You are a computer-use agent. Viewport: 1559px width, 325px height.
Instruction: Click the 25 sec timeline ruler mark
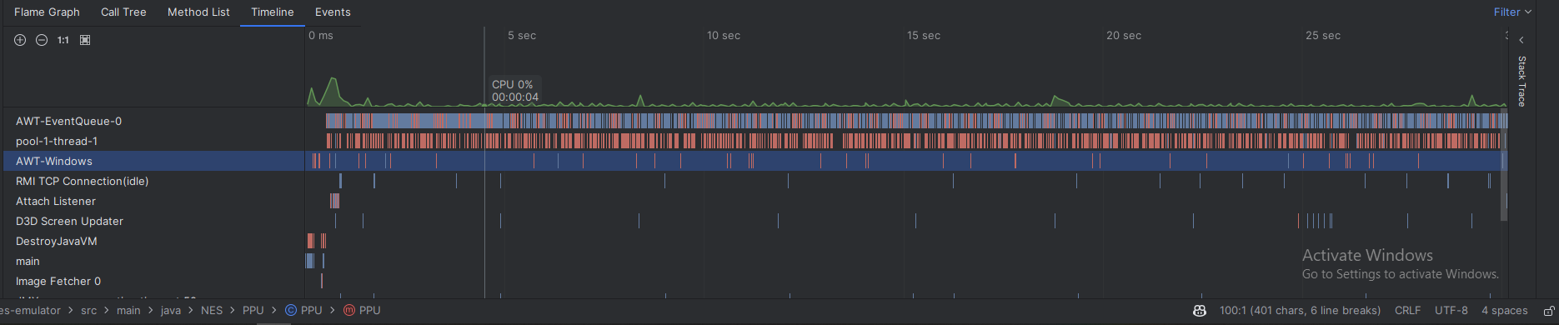coord(1323,36)
